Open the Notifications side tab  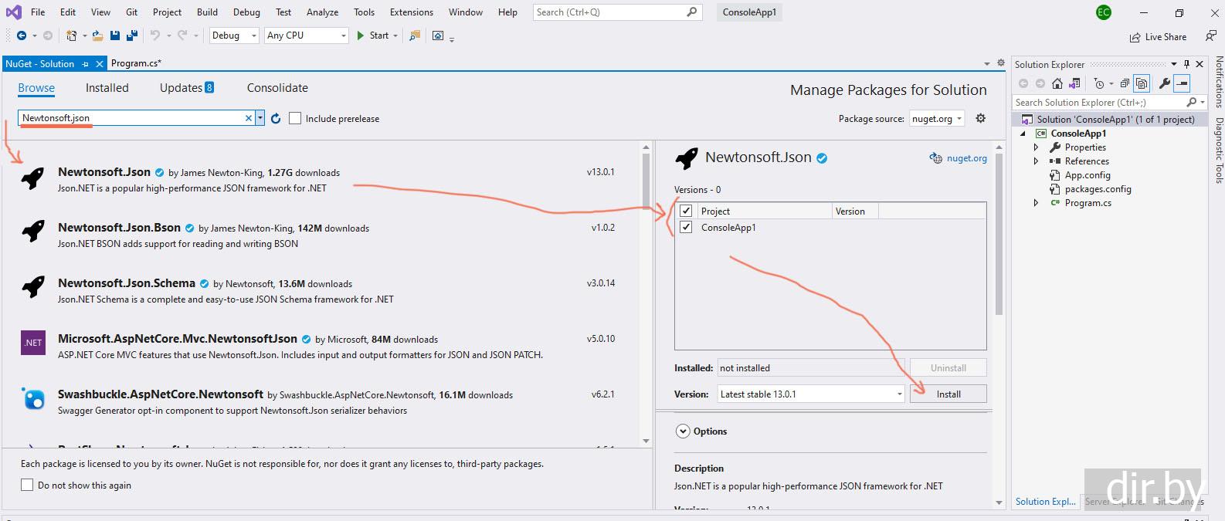click(x=1218, y=82)
